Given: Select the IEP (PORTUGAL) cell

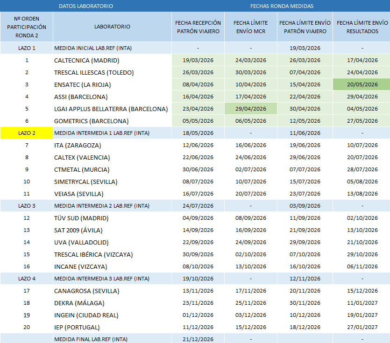Looking at the screenshot, I should pyautogui.click(x=112, y=327).
